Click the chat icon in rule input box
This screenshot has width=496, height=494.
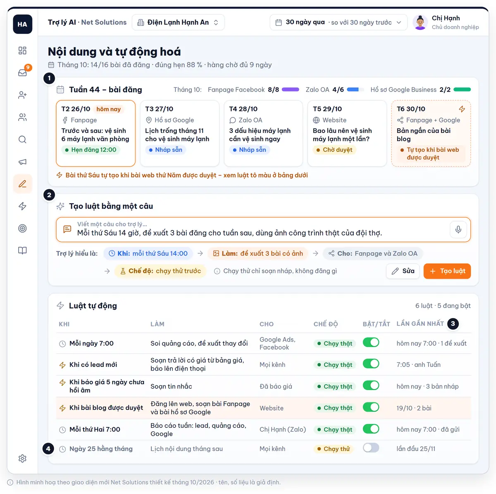pos(67,229)
